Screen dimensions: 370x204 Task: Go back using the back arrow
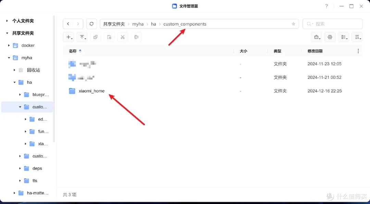pos(68,24)
